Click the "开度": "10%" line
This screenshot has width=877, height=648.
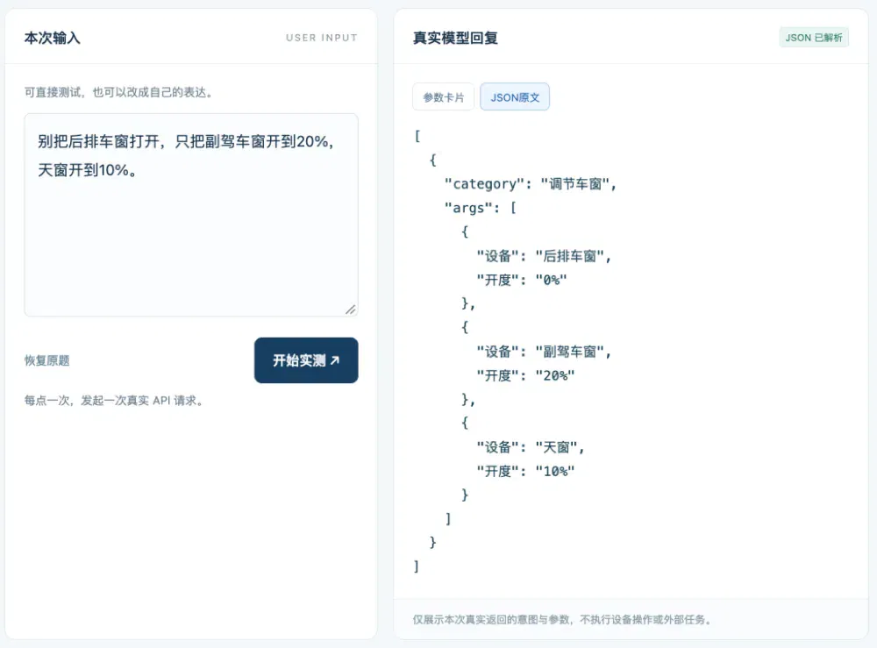pyautogui.click(x=525, y=471)
